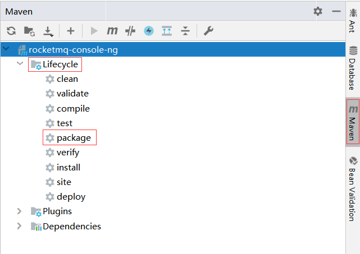Click Reload All Maven Projects icon

click(x=11, y=31)
